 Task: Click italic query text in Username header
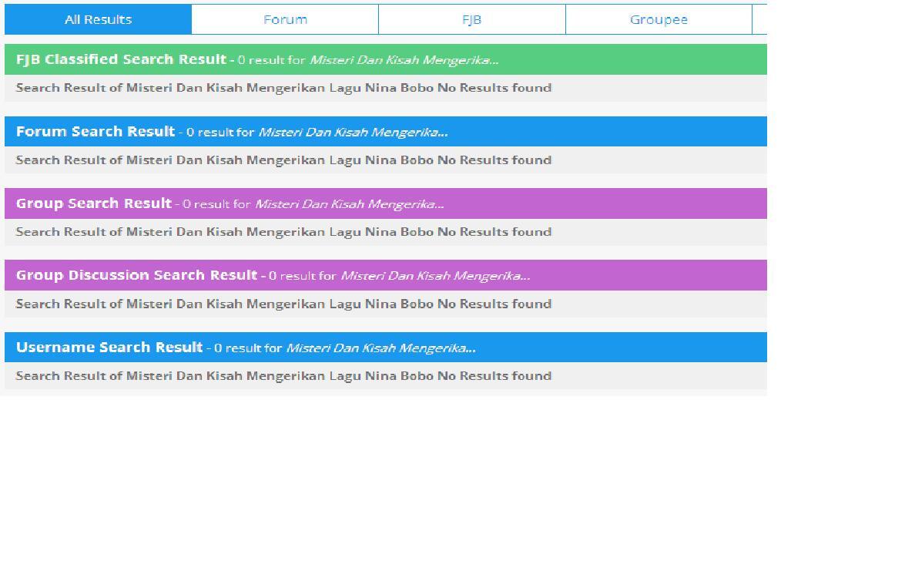[x=380, y=348]
